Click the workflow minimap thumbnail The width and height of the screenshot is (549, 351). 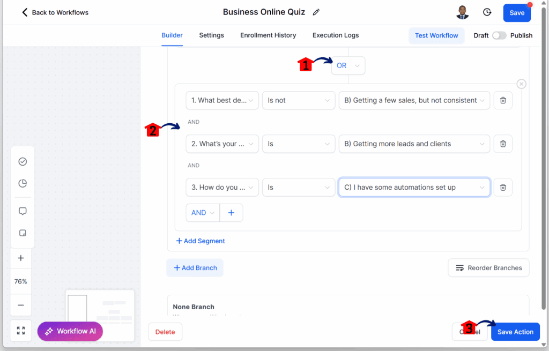tap(100, 315)
